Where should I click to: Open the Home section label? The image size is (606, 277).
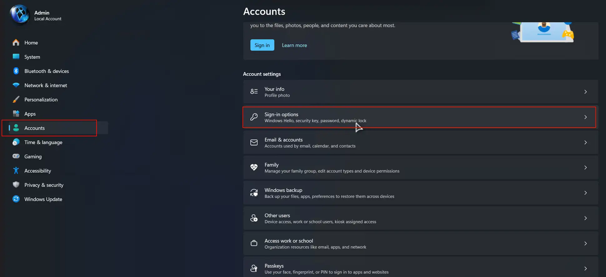point(31,43)
